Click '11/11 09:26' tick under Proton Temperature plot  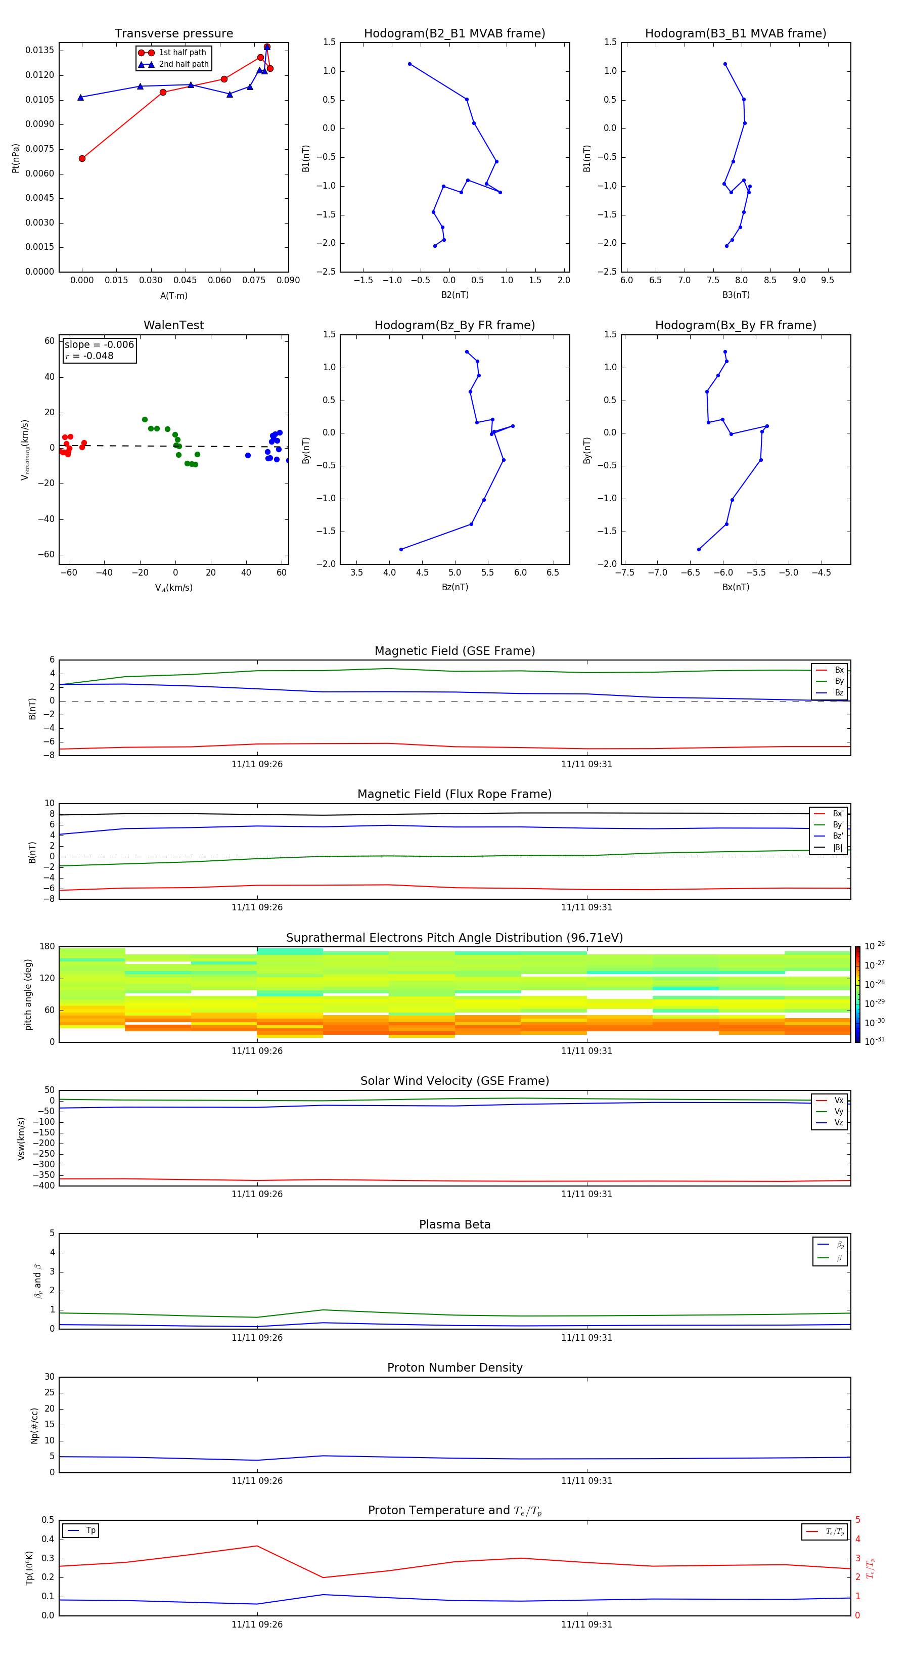pyautogui.click(x=257, y=1625)
